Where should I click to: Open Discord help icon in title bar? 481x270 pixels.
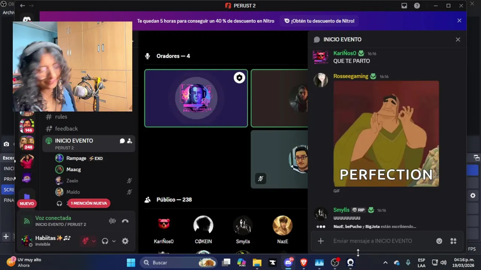click(x=417, y=6)
